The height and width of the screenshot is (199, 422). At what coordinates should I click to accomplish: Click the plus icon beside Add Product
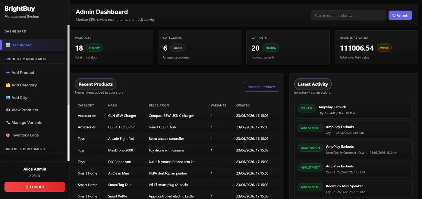8,73
